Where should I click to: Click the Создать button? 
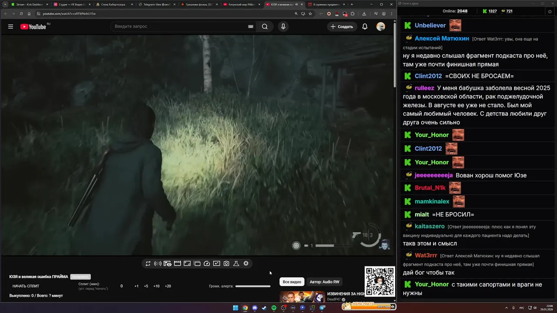click(342, 27)
